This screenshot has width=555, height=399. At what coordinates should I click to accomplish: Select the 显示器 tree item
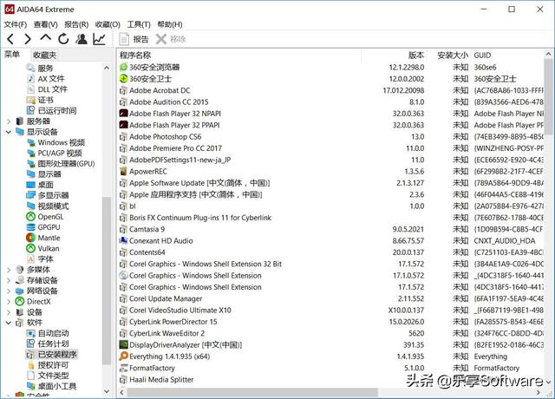click(x=44, y=174)
